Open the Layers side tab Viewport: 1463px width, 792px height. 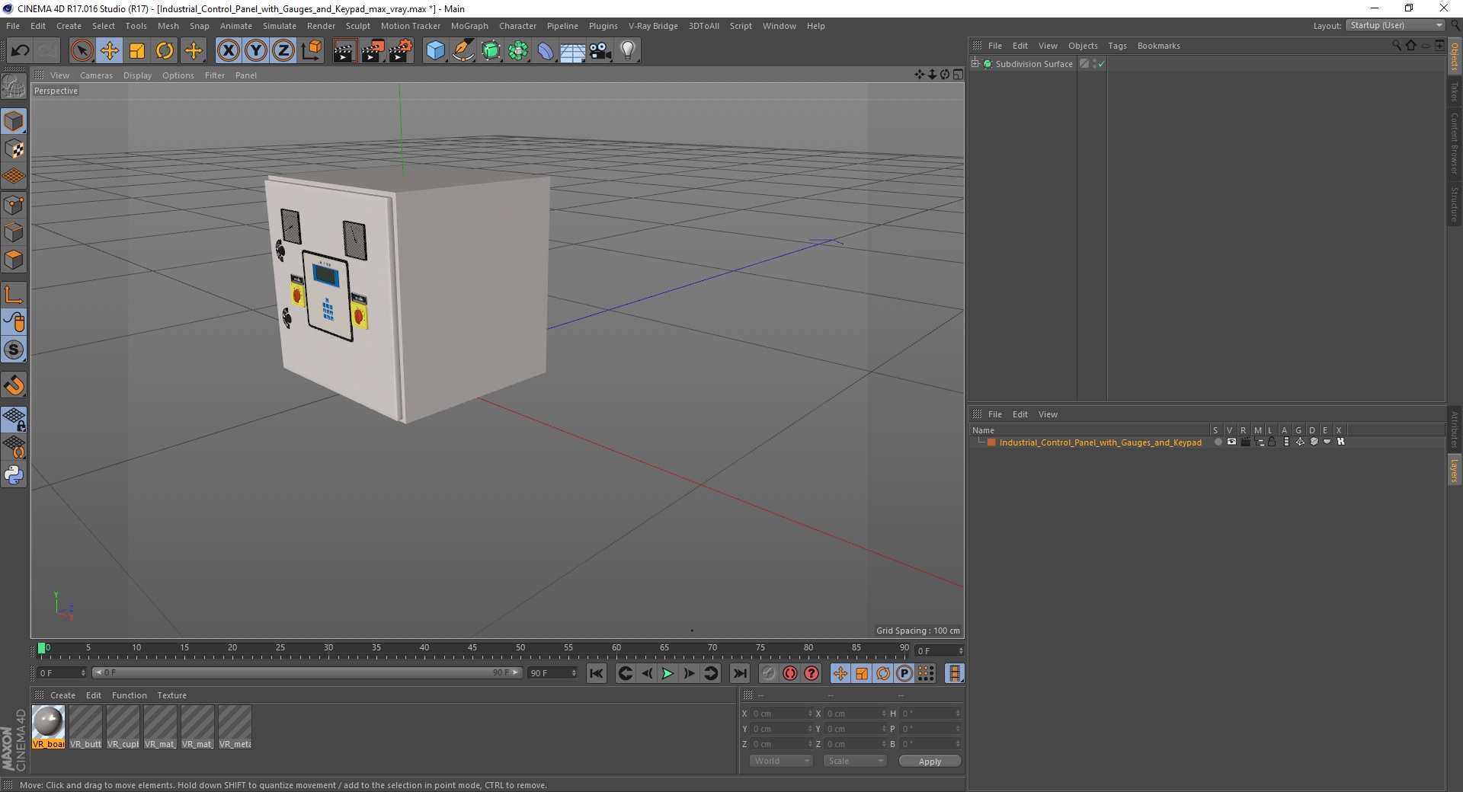(x=1455, y=470)
